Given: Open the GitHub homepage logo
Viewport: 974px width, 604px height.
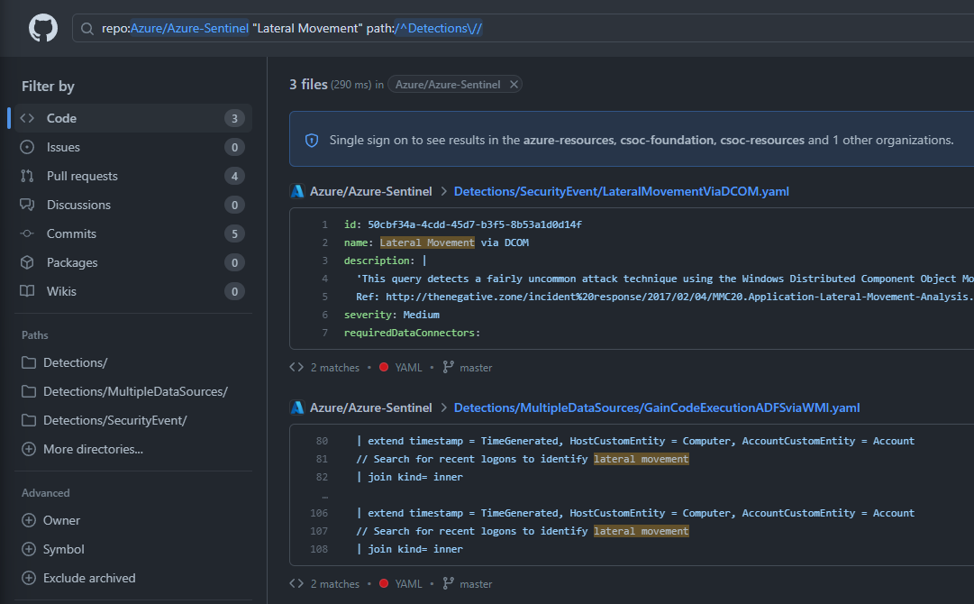Looking at the screenshot, I should point(43,28).
